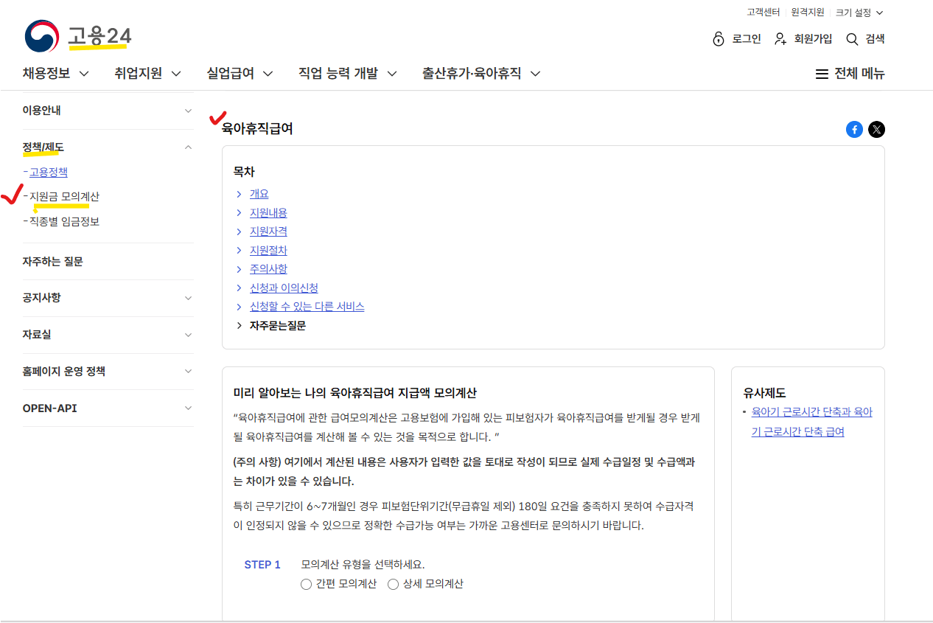Open search via the magnifier icon

coord(851,38)
